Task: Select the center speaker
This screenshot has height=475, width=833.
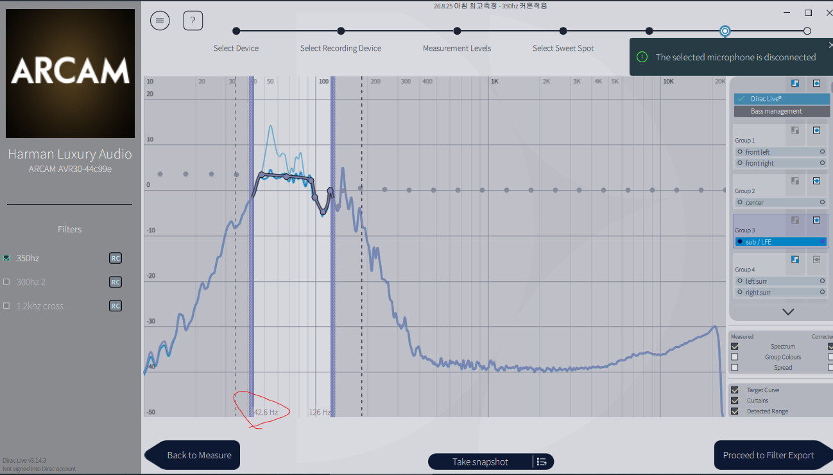Action: pyautogui.click(x=781, y=202)
